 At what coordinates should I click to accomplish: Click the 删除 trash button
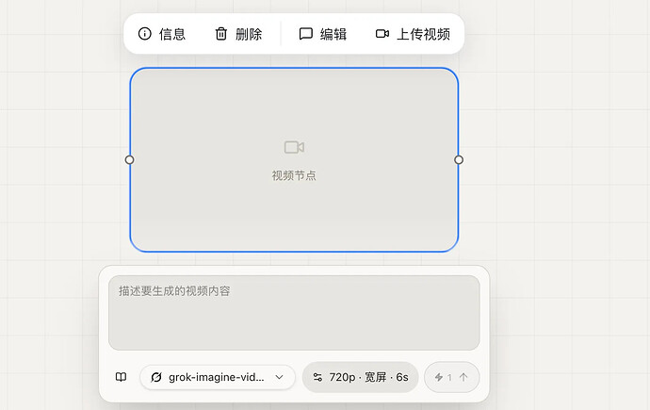[238, 34]
